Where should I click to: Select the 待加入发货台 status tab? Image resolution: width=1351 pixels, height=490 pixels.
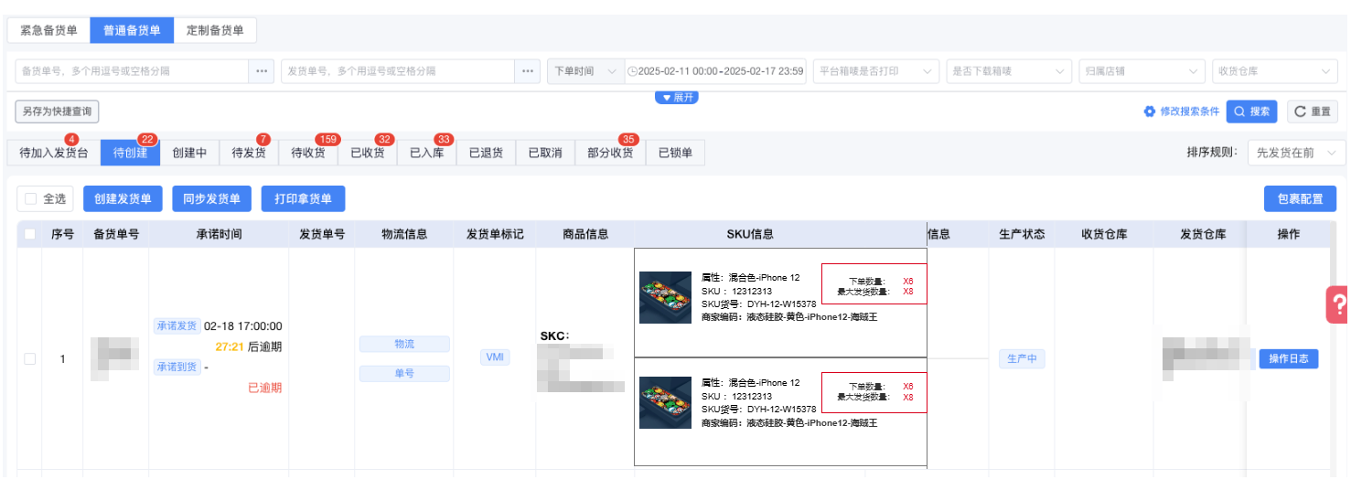(54, 153)
